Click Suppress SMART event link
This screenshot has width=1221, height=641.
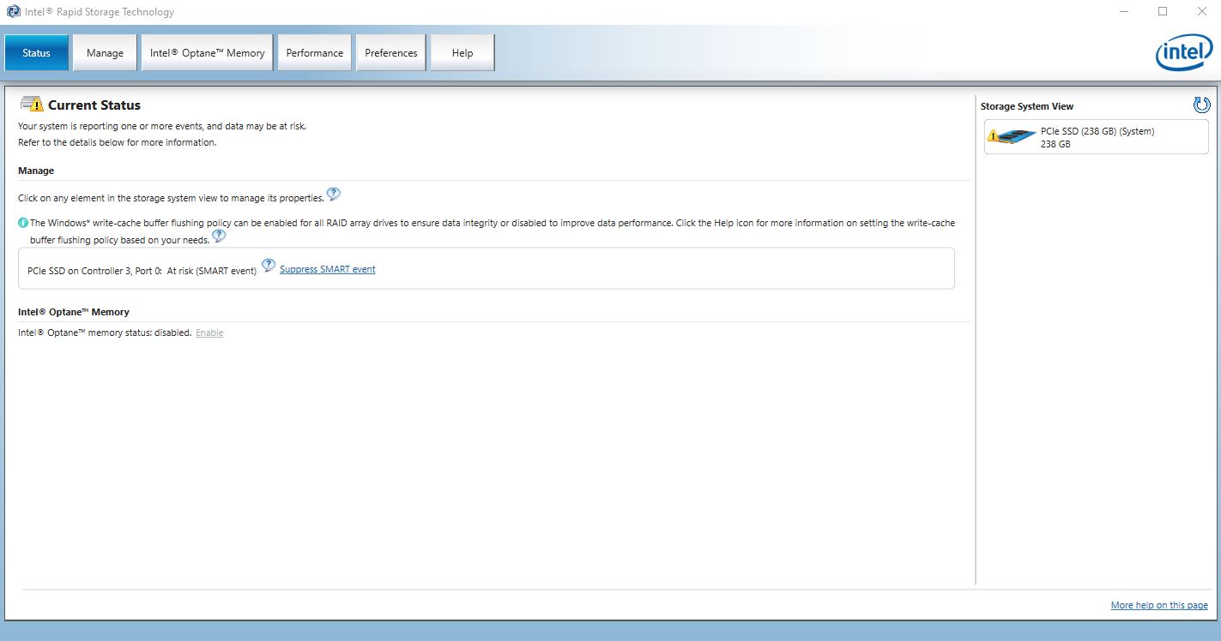pyautogui.click(x=328, y=269)
